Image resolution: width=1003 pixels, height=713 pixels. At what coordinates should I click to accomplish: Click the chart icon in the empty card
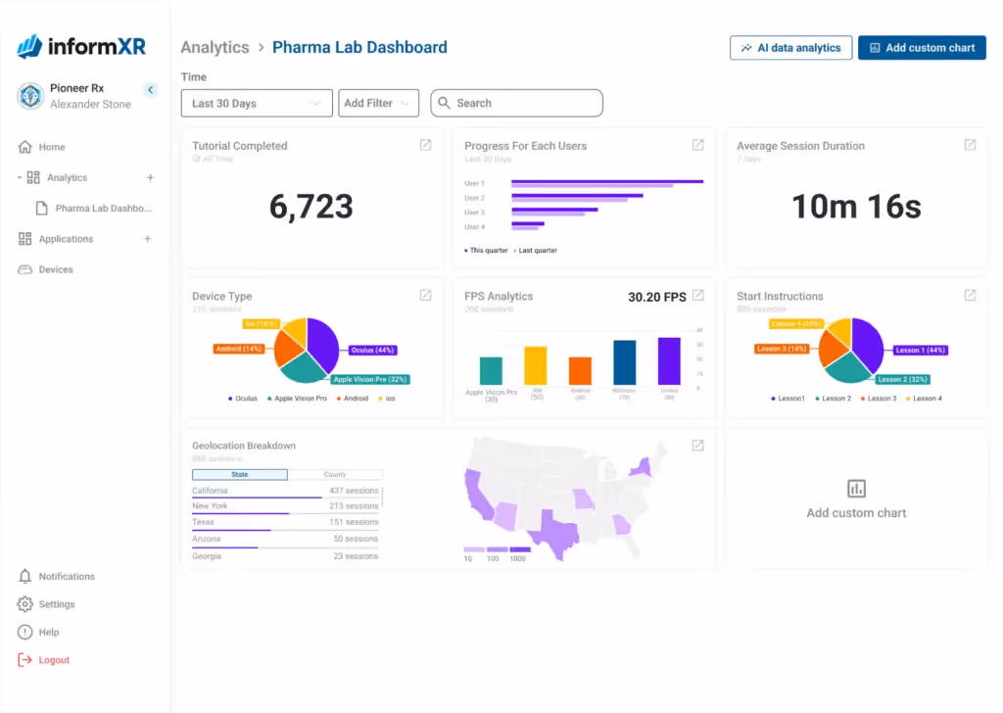coord(856,489)
